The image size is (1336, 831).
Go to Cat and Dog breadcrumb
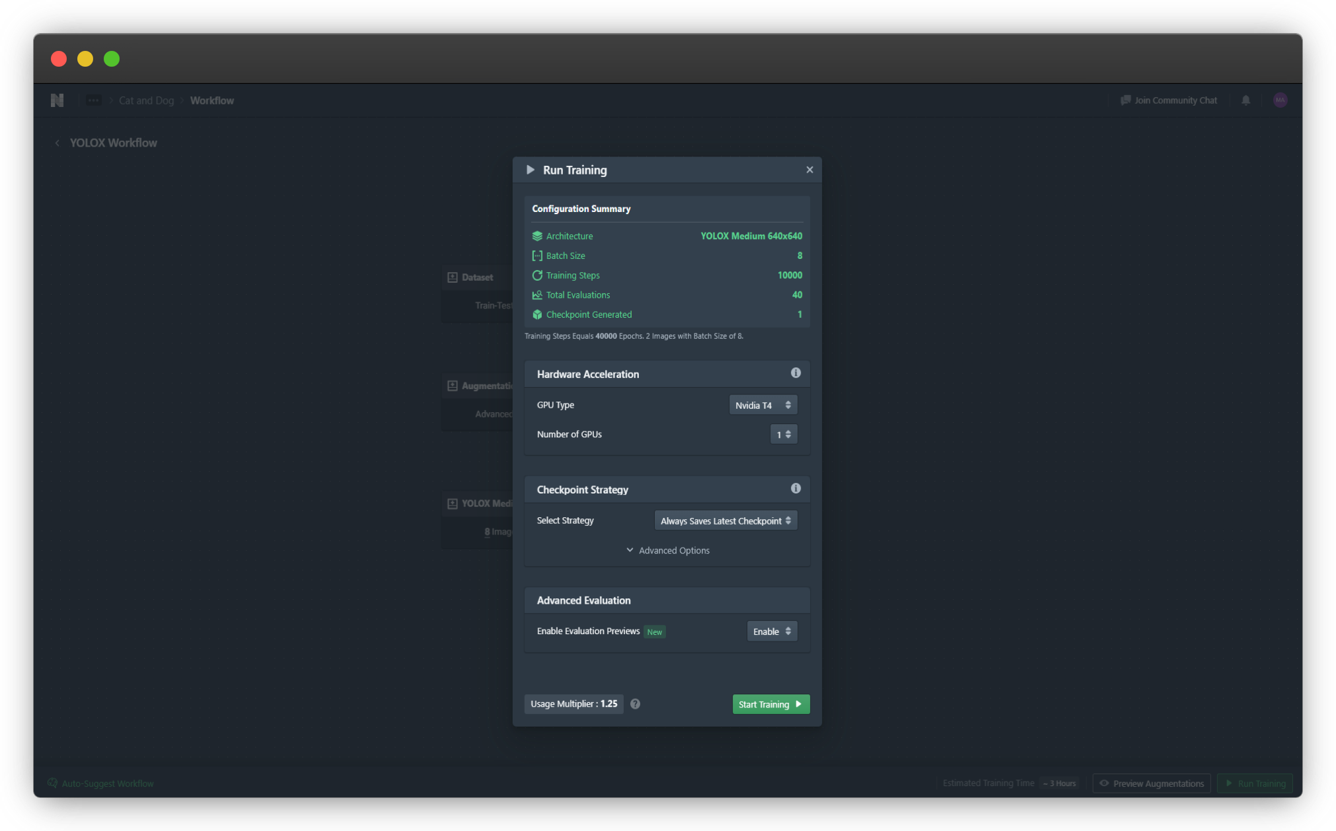tap(146, 100)
